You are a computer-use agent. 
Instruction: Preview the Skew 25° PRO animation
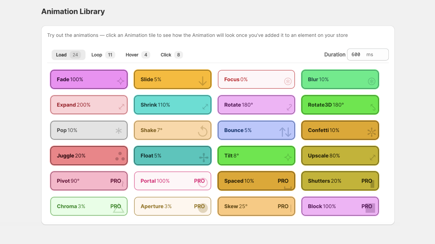tap(256, 206)
